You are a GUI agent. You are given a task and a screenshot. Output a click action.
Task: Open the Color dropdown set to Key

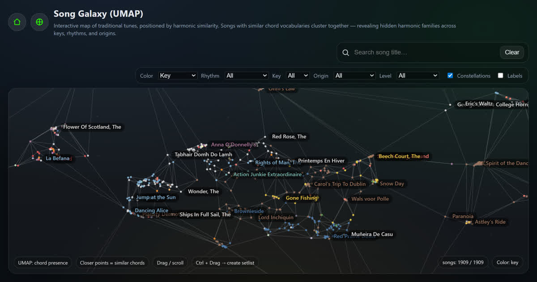tap(178, 75)
